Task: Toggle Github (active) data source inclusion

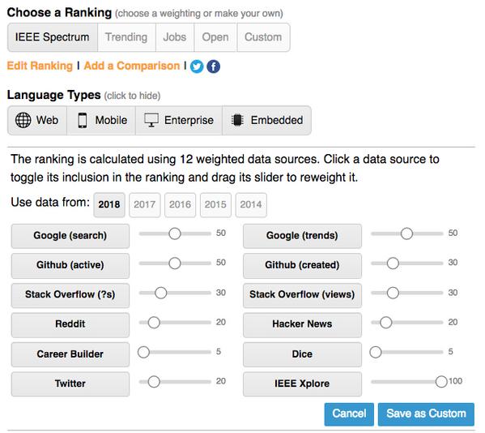Action: pyautogui.click(x=70, y=265)
